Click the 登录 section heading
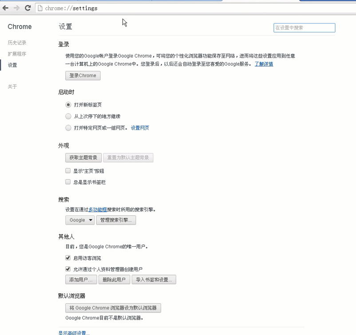 click(63, 44)
